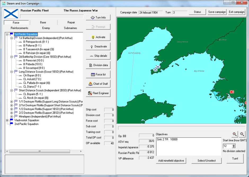The width and height of the screenshot is (249, 177).
Task: Click Add minefield objective
Action: 171,161
